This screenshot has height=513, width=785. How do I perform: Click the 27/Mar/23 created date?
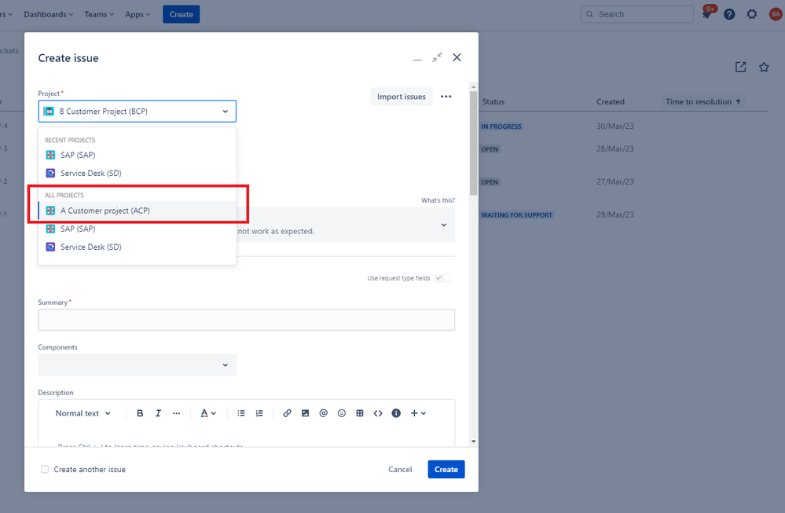614,181
